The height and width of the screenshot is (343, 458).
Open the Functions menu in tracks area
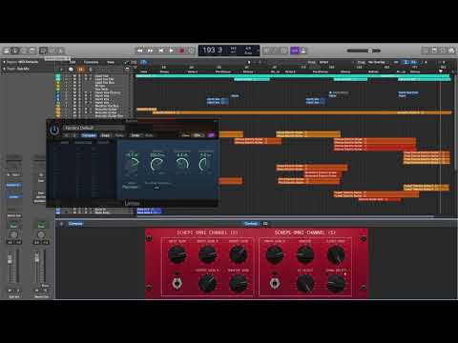point(92,62)
